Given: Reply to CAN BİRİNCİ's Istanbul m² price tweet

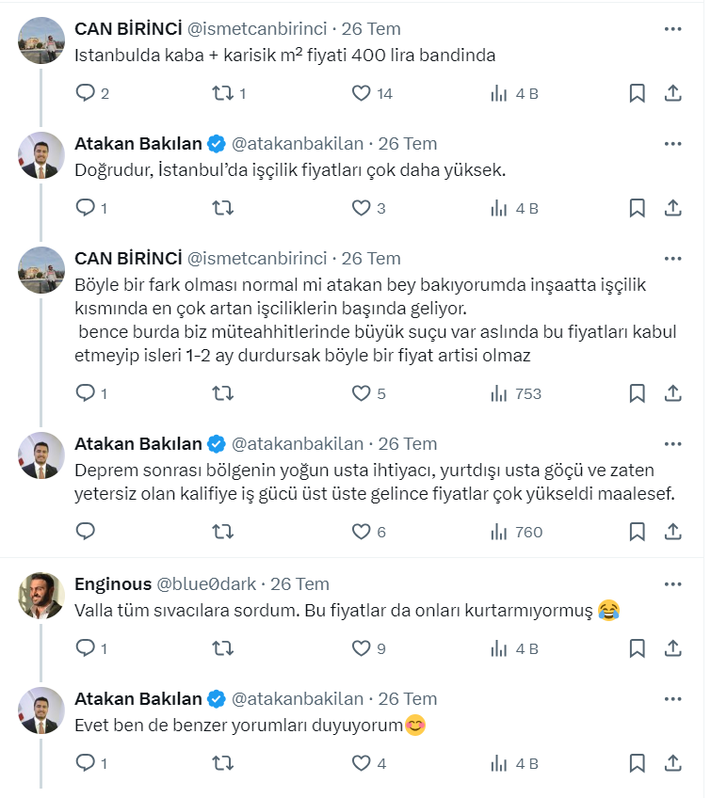Looking at the screenshot, I should coord(85,93).
